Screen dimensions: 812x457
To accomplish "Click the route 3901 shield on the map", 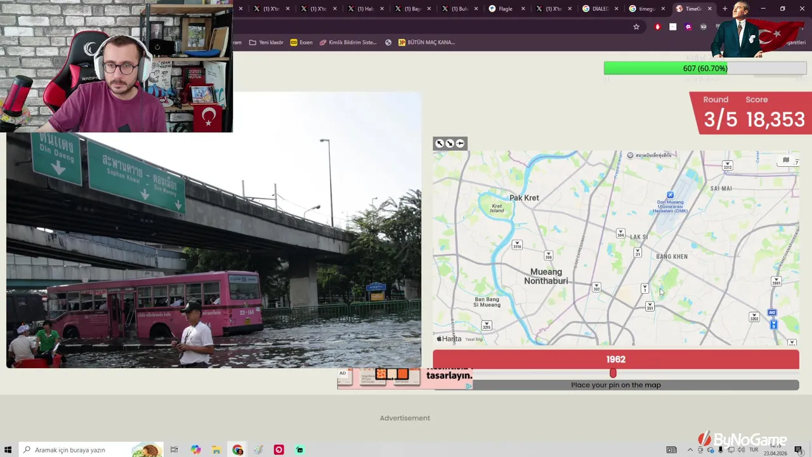I will (x=776, y=282).
